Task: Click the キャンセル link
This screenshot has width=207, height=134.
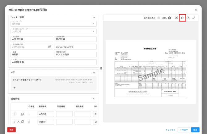Action: coord(171,130)
